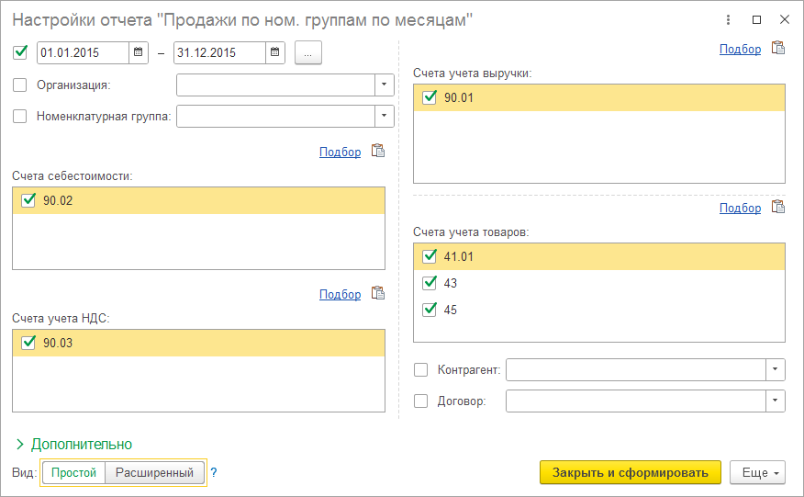Image resolution: width=804 pixels, height=497 pixels.
Task: Toggle the Контрагент filter checkbox
Action: click(421, 369)
